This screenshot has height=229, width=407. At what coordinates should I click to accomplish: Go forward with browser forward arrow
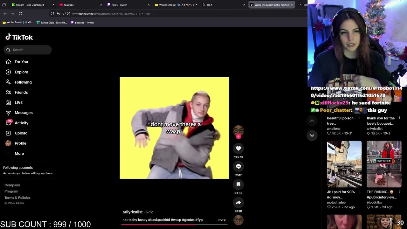(13, 14)
